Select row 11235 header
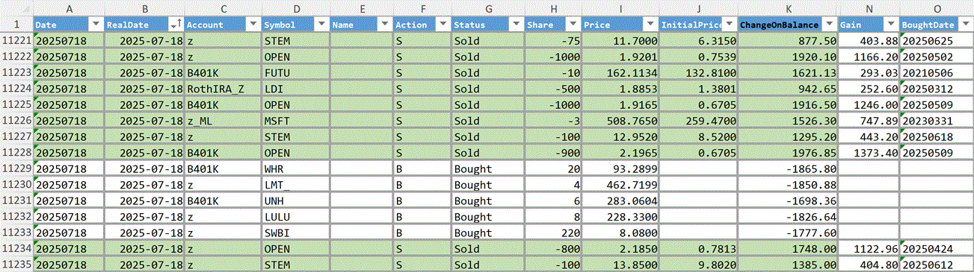The height and width of the screenshot is (272, 974). (x=16, y=265)
